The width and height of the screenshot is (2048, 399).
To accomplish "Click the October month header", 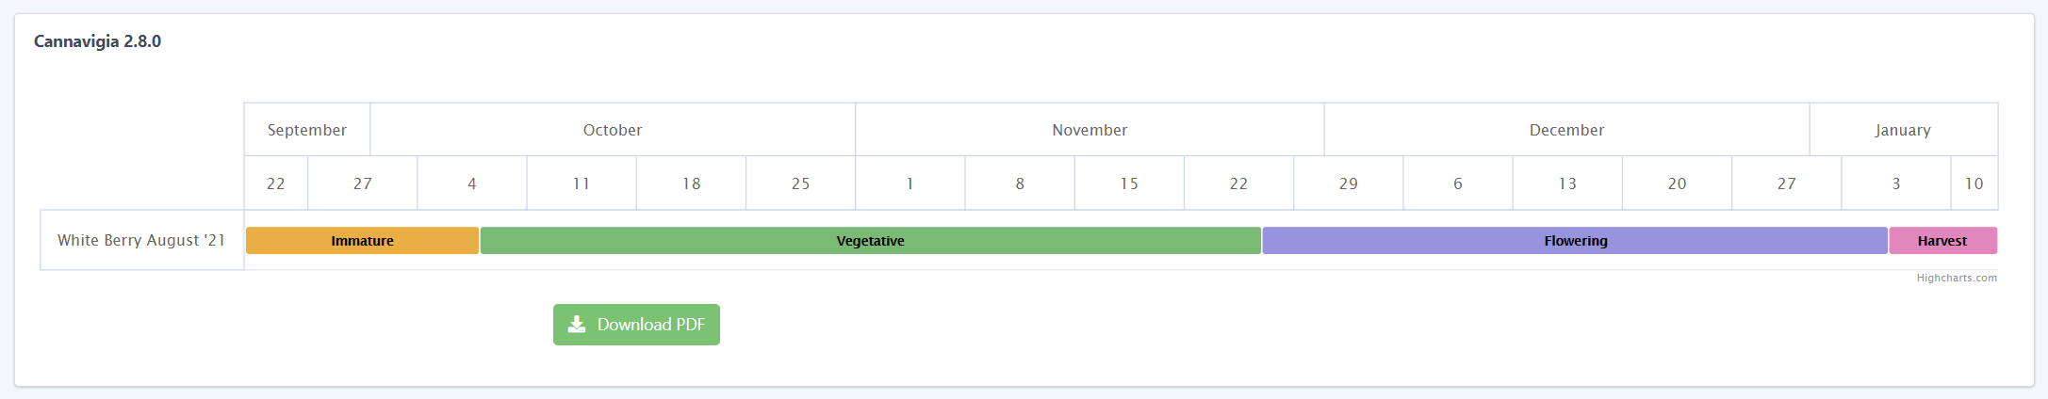I will [613, 130].
